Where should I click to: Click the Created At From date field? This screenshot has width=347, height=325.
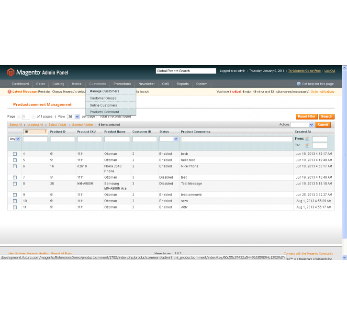tap(320, 139)
